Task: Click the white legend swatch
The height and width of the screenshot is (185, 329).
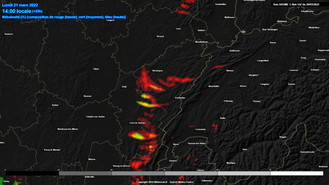Action: tap(297, 173)
